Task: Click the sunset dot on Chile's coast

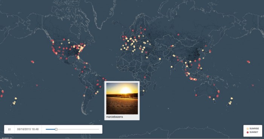Action: coord(84,96)
